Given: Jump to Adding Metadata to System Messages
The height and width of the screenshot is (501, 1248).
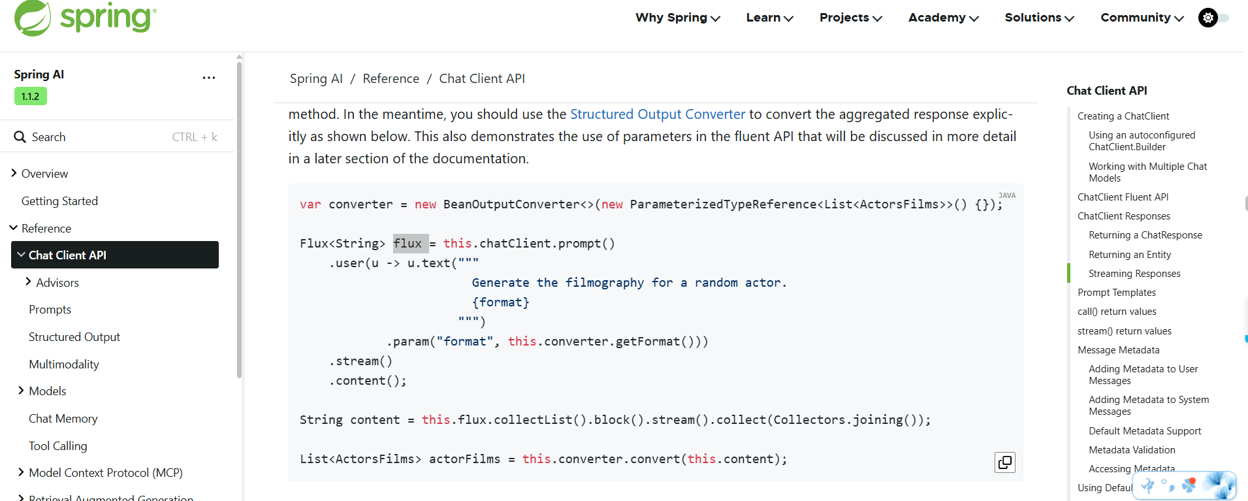Looking at the screenshot, I should 1149,406.
